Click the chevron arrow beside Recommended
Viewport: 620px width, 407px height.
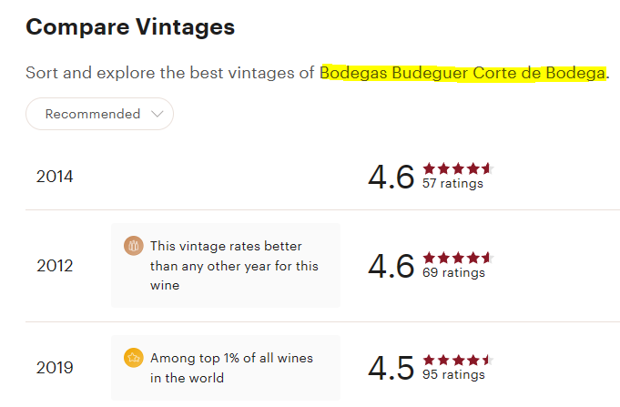pos(157,114)
